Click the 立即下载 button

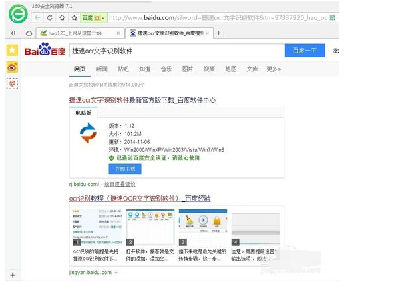pyautogui.click(x=125, y=169)
